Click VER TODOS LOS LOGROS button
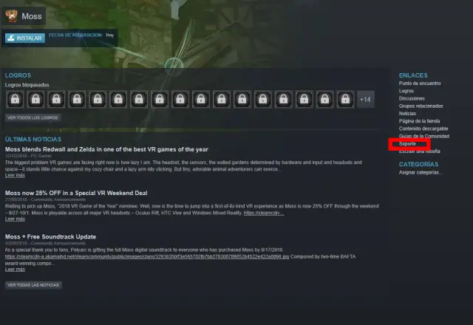The width and height of the screenshot is (473, 325). [x=33, y=117]
